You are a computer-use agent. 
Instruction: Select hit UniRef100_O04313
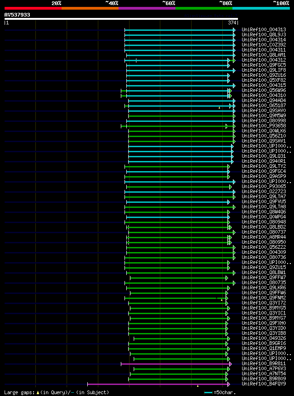click(264, 30)
